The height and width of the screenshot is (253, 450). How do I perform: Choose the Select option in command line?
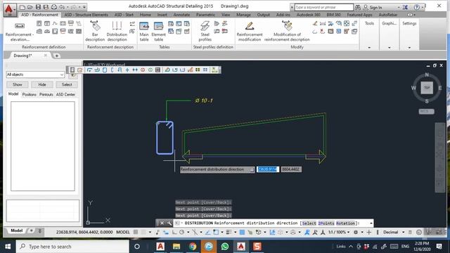tap(309, 223)
